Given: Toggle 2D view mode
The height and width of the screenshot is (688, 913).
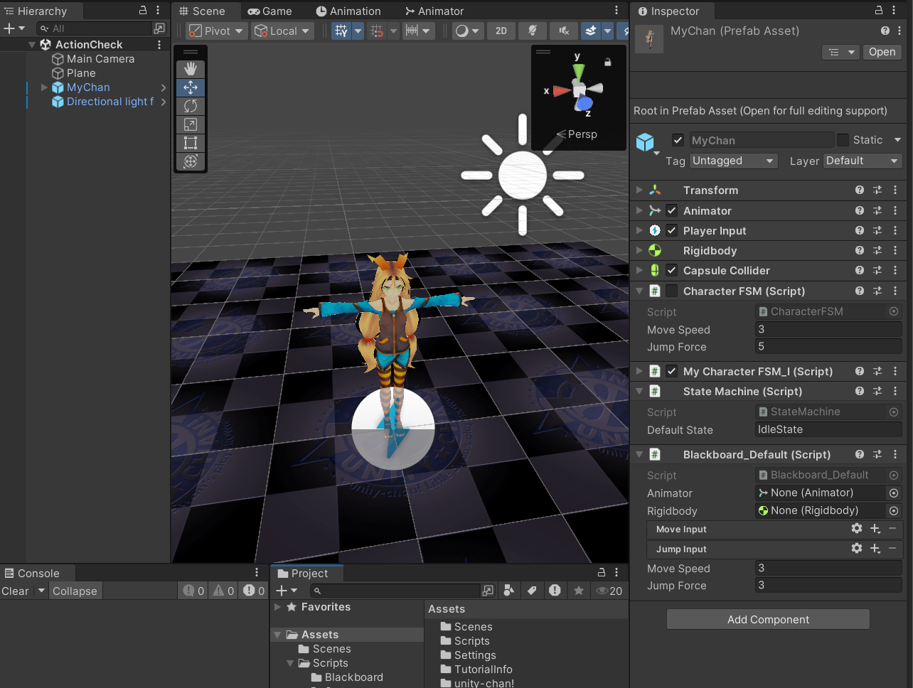Looking at the screenshot, I should coord(501,31).
